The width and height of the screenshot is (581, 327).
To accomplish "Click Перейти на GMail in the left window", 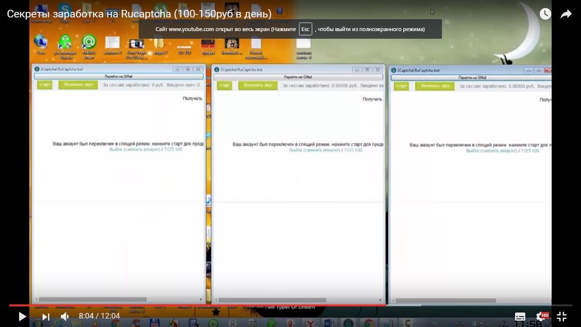I will 119,76.
